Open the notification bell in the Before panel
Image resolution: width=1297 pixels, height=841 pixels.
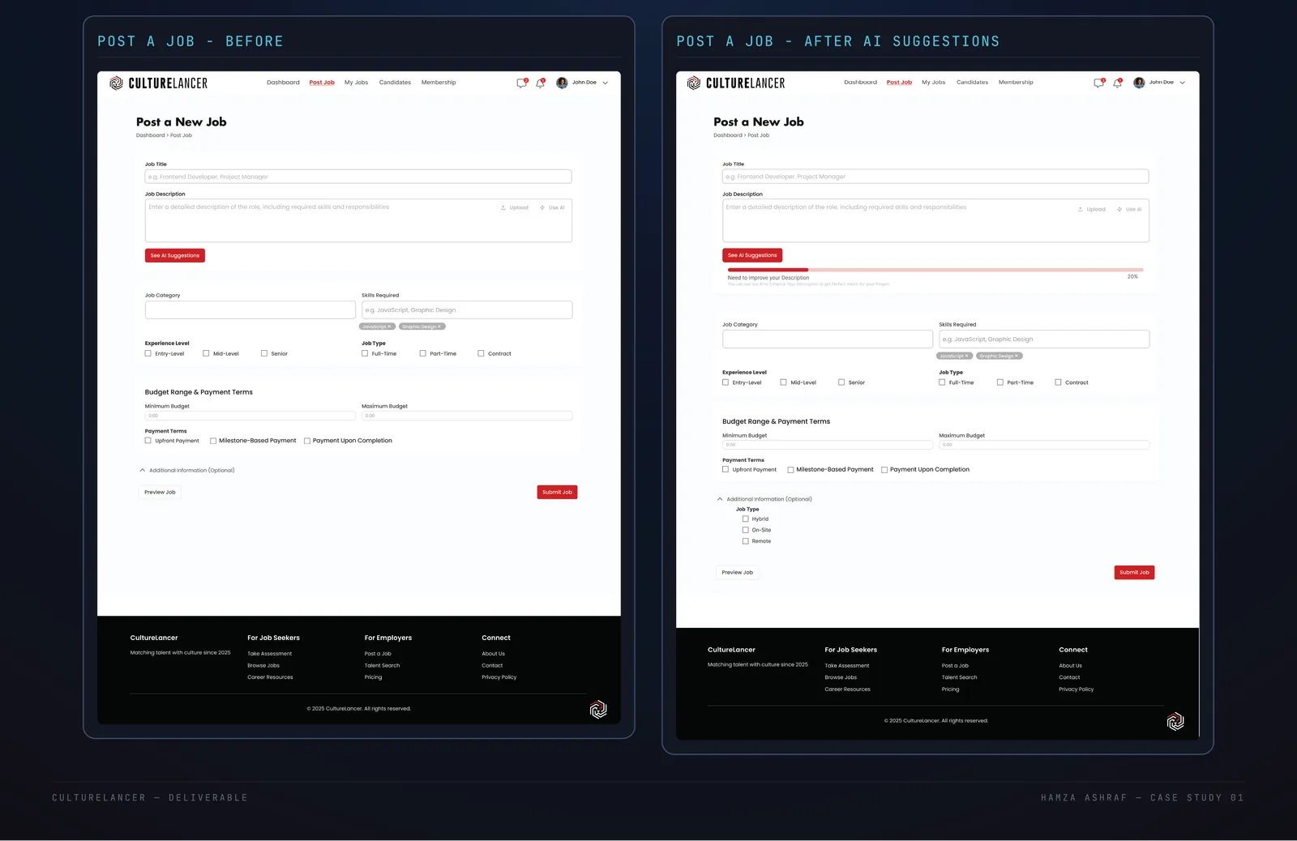pos(541,83)
